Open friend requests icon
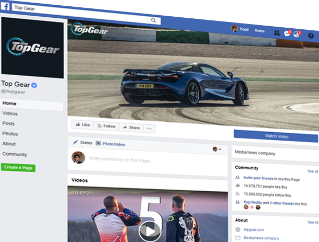This screenshot has height=242, width=319. (277, 33)
